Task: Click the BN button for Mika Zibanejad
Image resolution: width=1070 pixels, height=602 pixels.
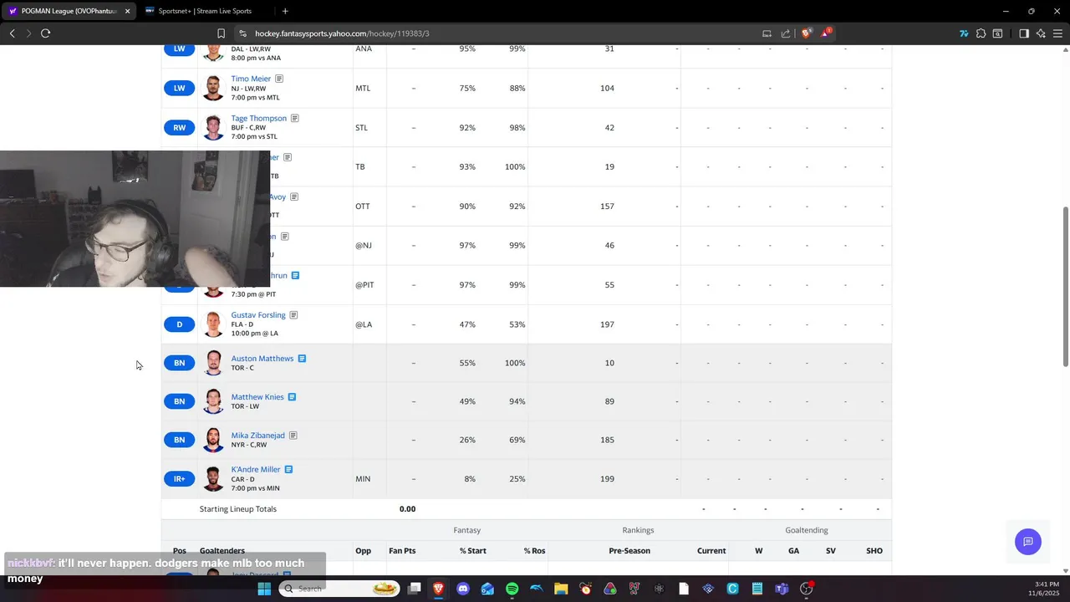Action: 179,440
